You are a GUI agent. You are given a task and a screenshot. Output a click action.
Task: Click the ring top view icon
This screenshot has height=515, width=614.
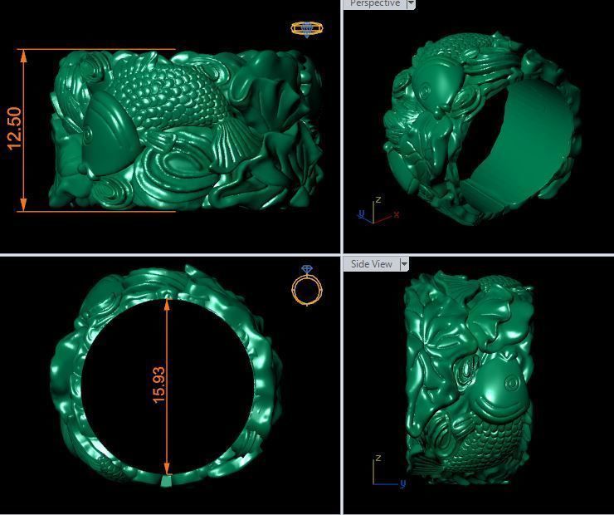pos(307,29)
